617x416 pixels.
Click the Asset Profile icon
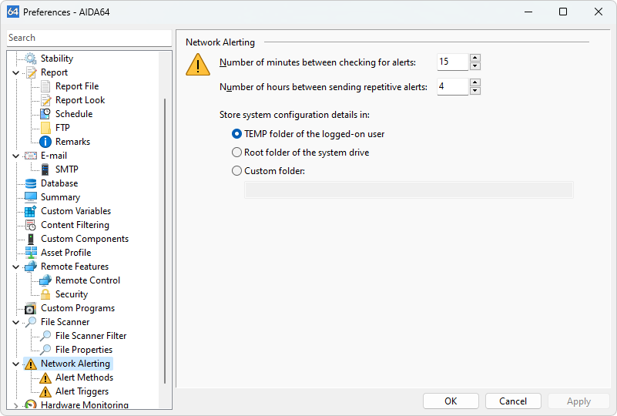tap(31, 253)
